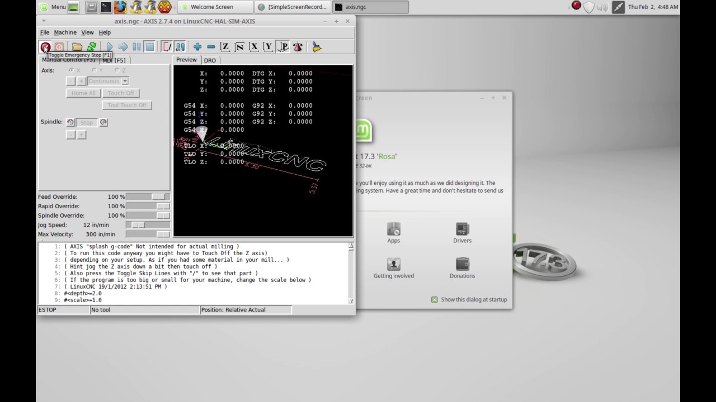Run the program with the play icon
Image resolution: width=716 pixels, height=402 pixels.
coord(110,47)
